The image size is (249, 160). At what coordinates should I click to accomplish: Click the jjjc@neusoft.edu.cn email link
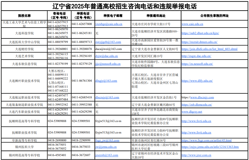click(x=108, y=63)
